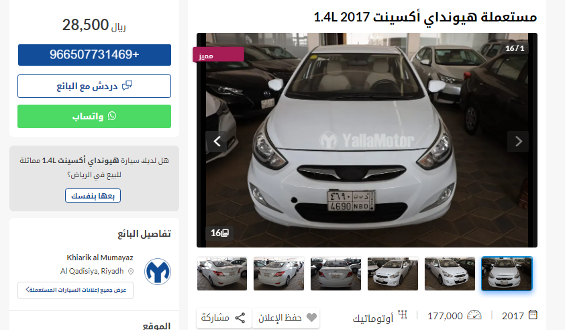Select the second thumbnail from the right
Image resolution: width=565 pixels, height=330 pixels.
click(450, 274)
